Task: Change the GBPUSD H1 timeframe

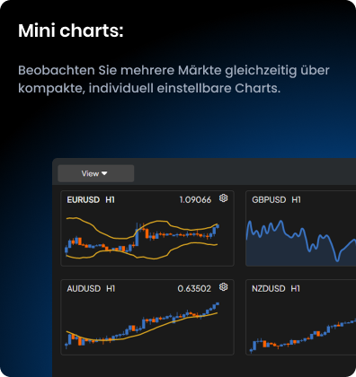Action: tap(296, 200)
